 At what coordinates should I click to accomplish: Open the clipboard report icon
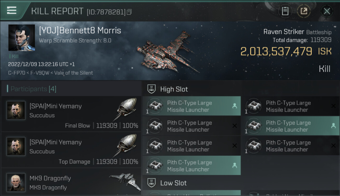pos(285,11)
